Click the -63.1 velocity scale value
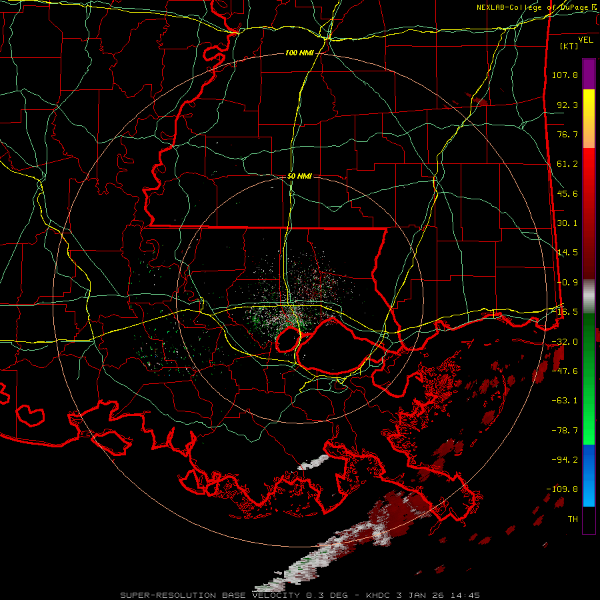This screenshot has width=600, height=600. (x=565, y=401)
